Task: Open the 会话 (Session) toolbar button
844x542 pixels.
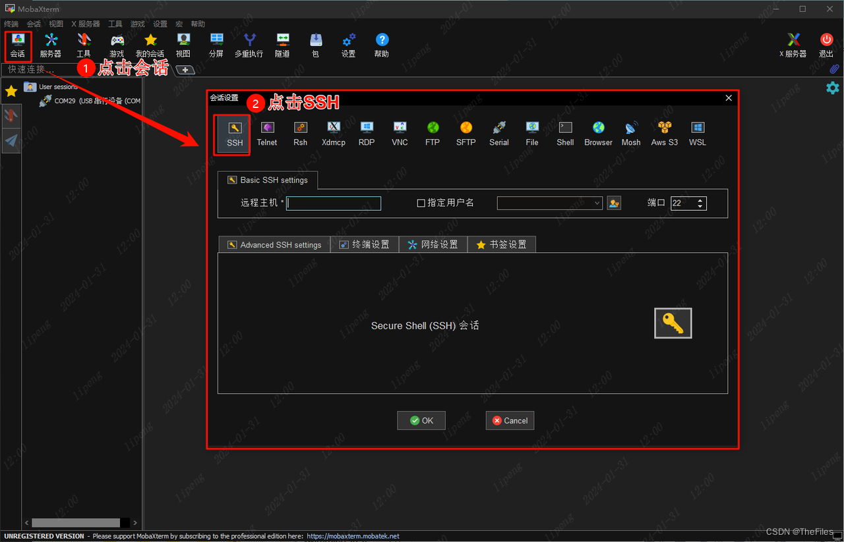Action: click(18, 46)
